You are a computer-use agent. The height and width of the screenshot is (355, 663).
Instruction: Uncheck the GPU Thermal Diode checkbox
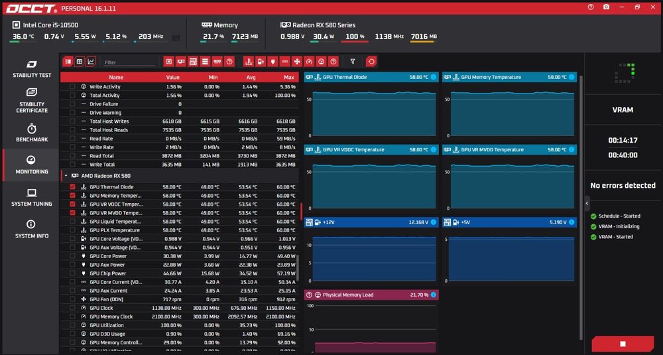point(72,186)
